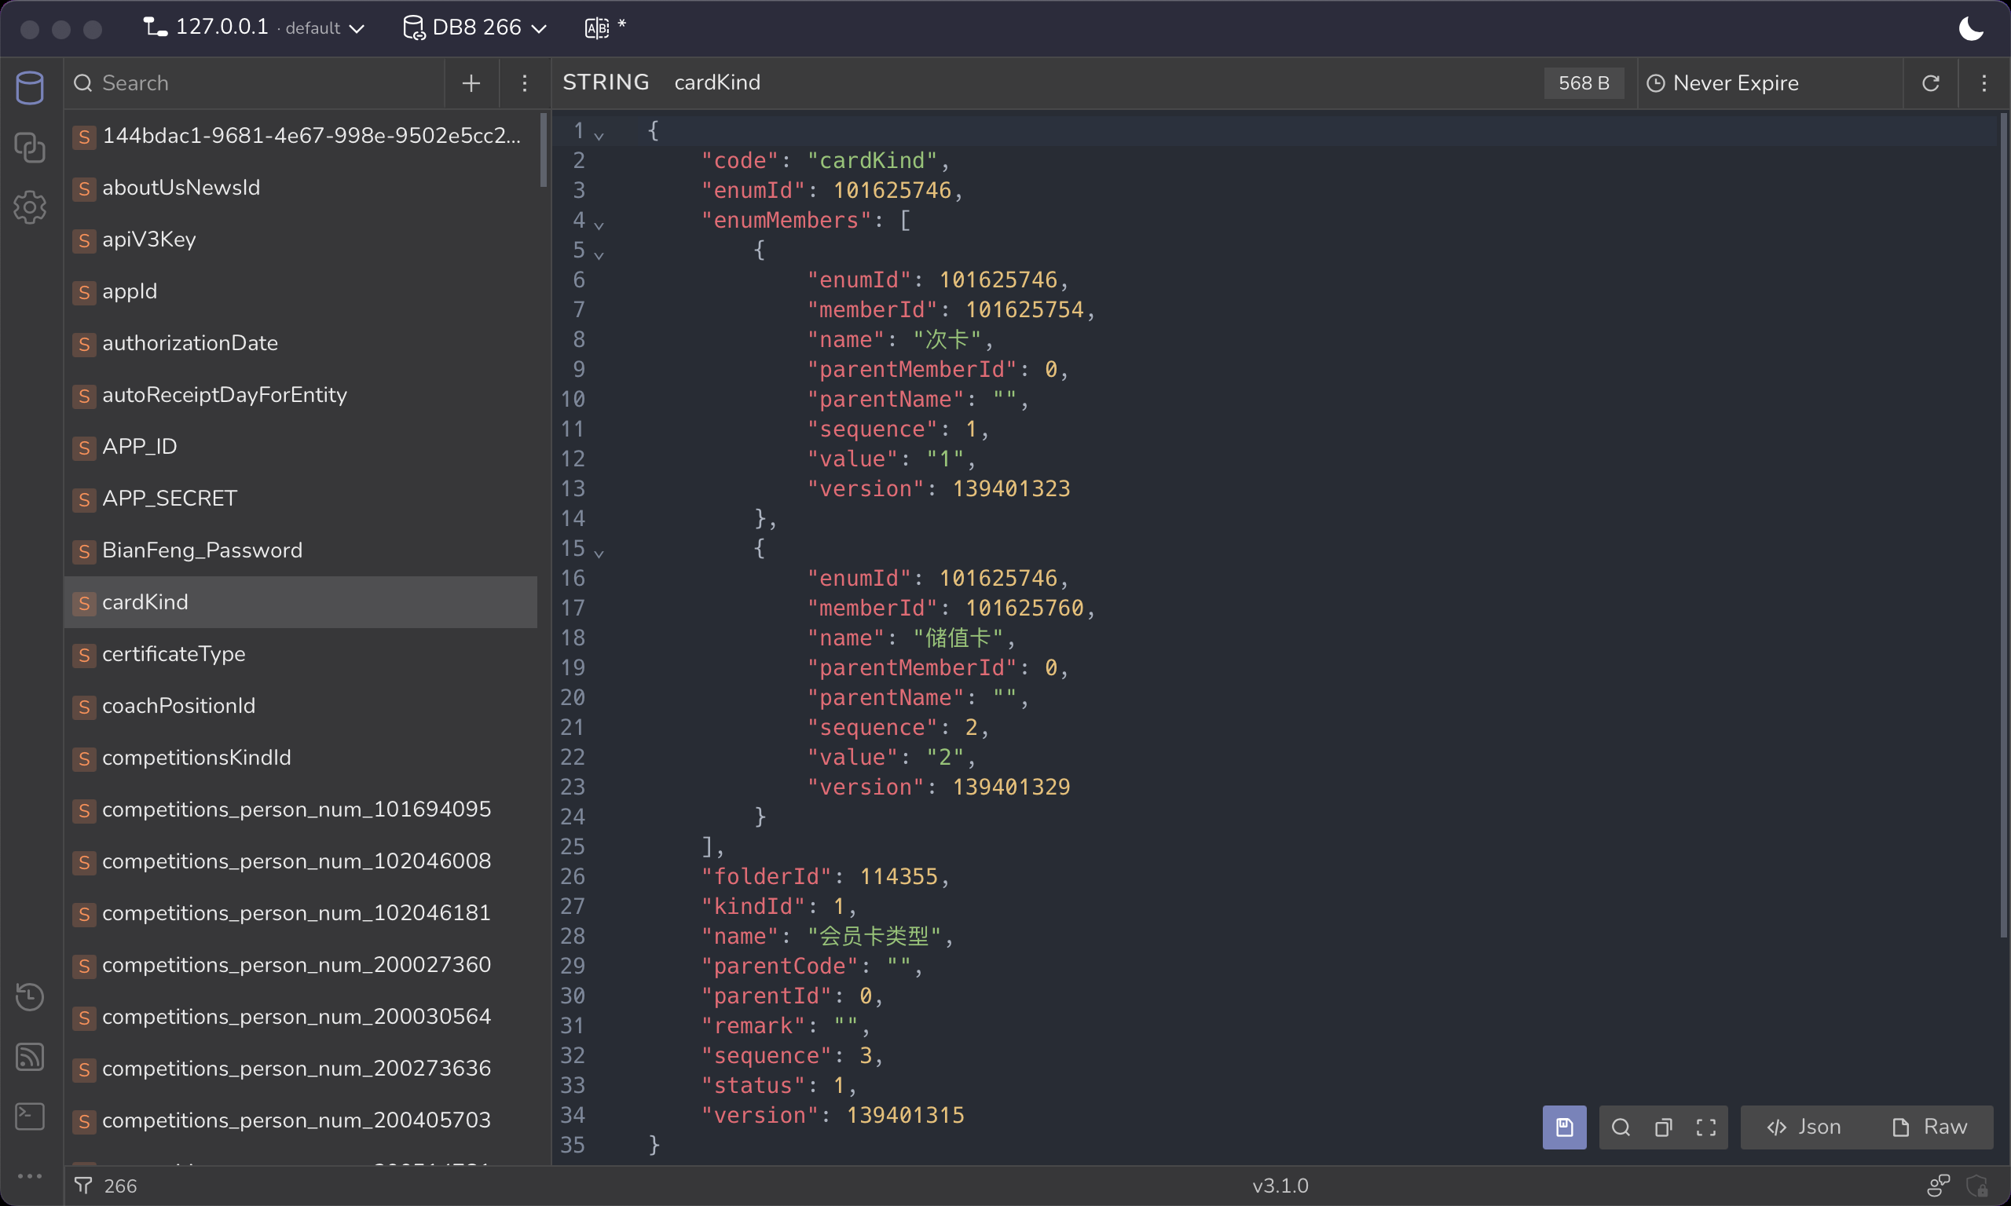Click the shield lock icon in status bar
This screenshot has width=2011, height=1206.
point(1977,1186)
